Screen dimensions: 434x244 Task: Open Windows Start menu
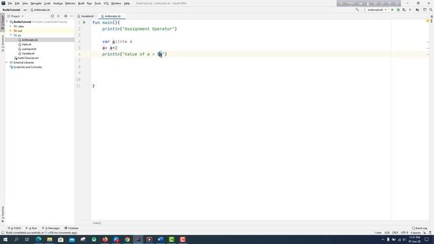click(5, 239)
